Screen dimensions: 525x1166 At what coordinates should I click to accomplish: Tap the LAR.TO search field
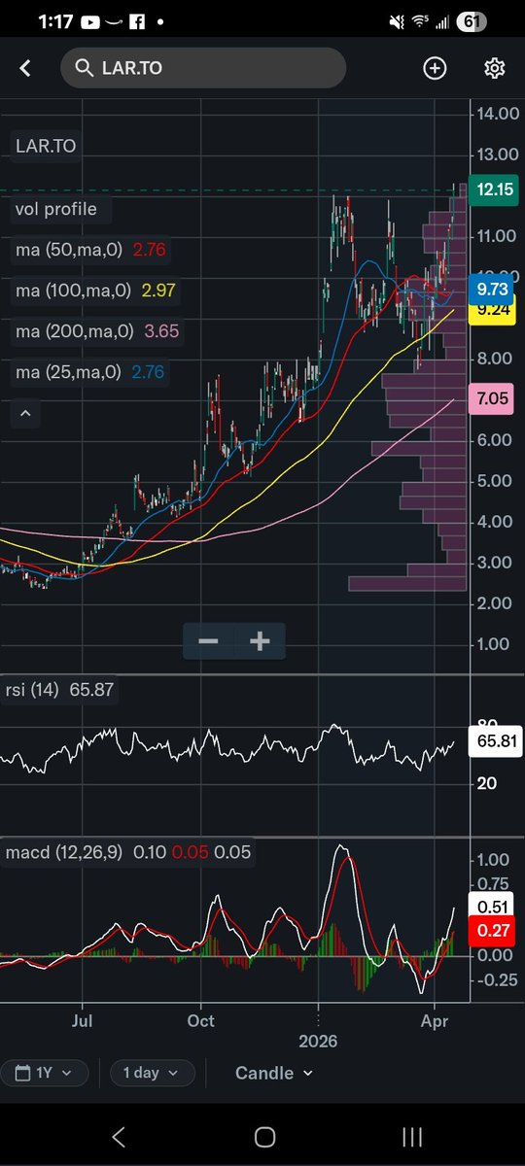[203, 68]
